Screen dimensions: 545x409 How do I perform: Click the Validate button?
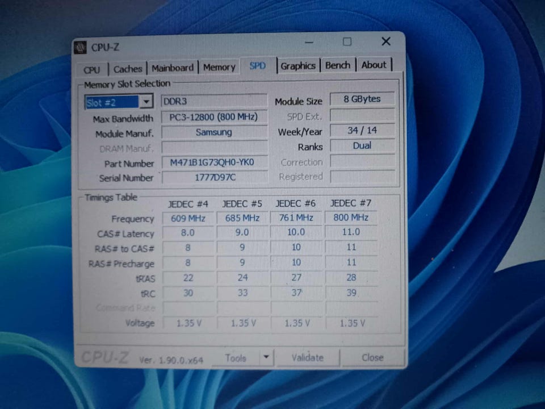click(308, 357)
